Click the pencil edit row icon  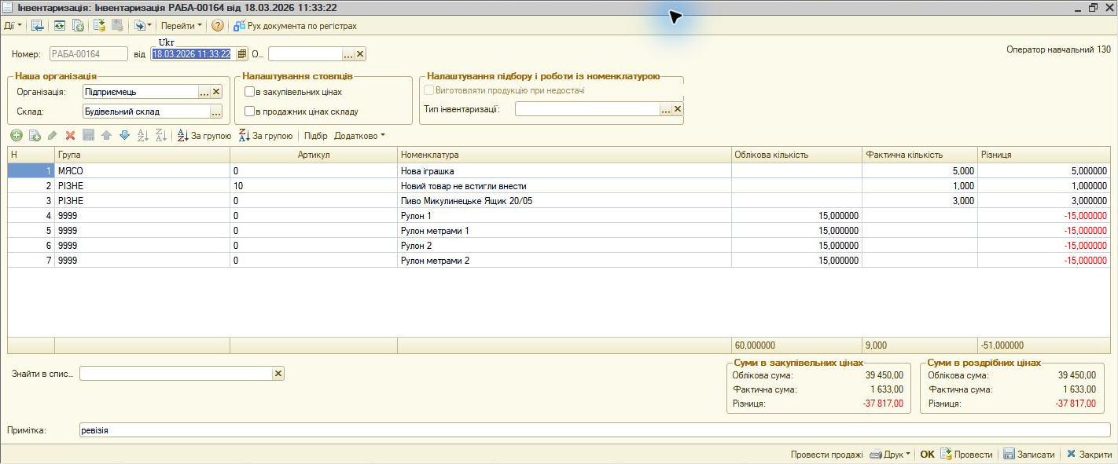tap(53, 136)
